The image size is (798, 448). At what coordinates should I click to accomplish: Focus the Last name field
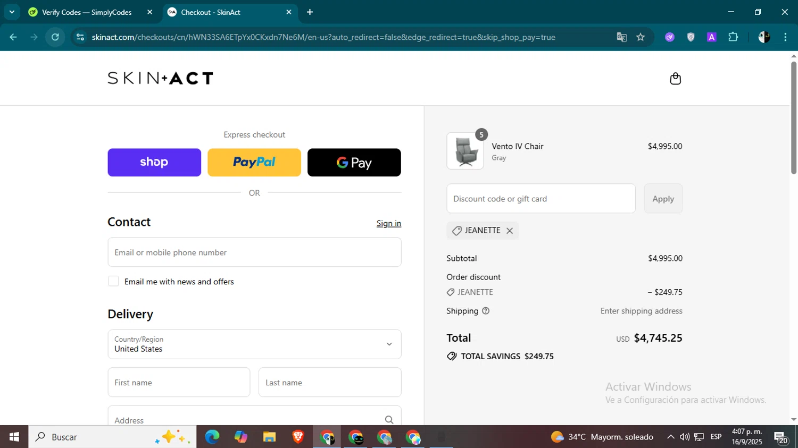330,382
